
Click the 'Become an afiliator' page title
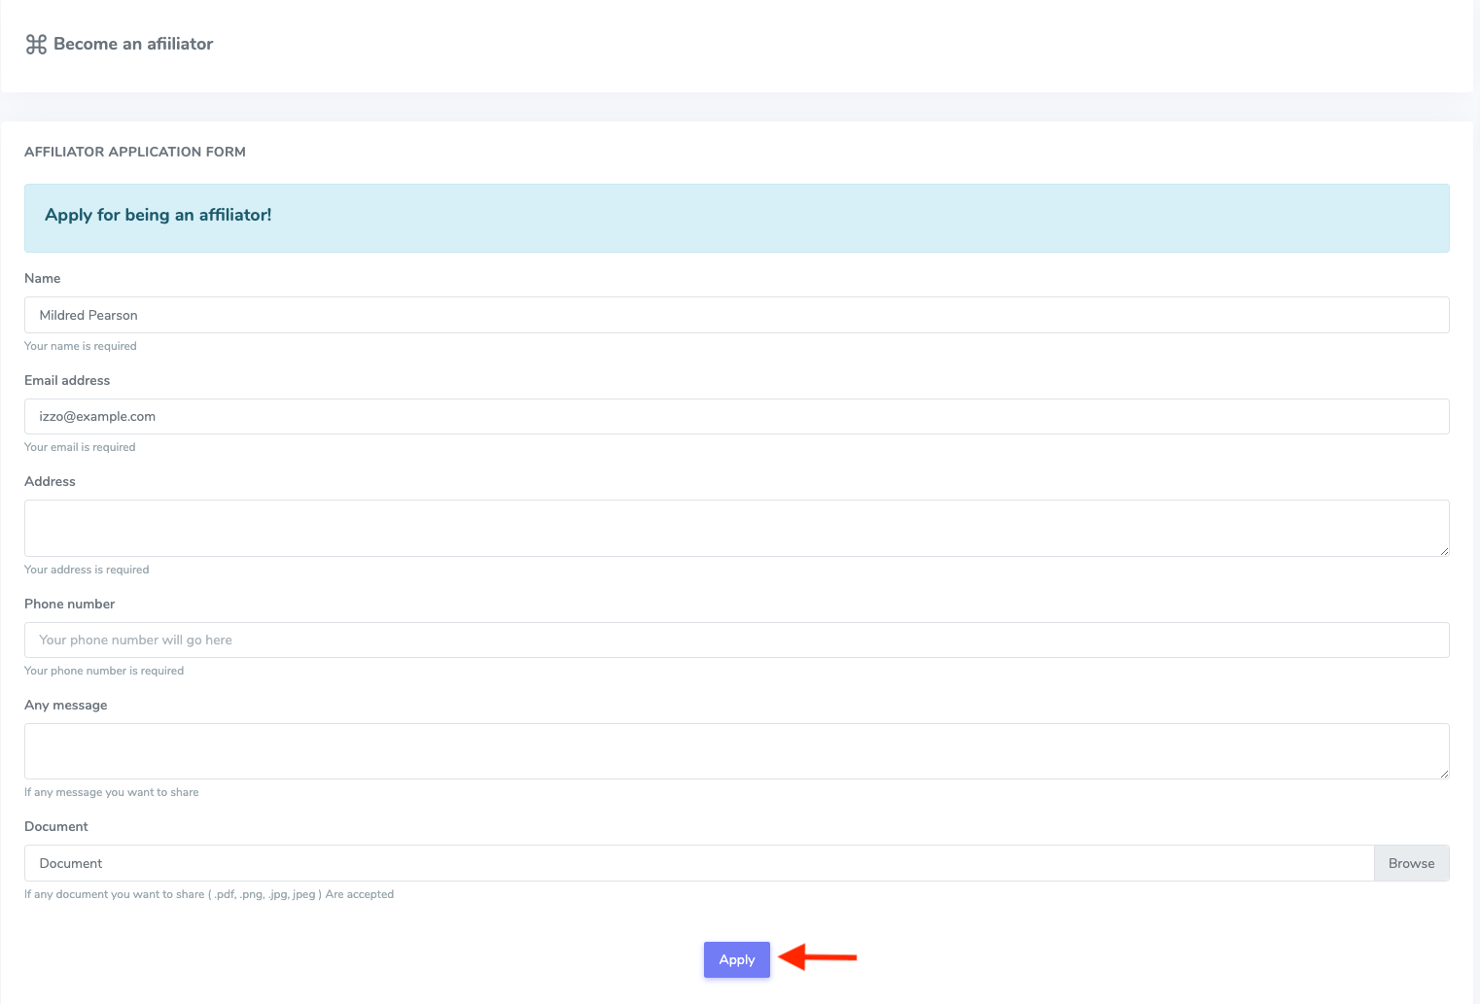point(133,44)
